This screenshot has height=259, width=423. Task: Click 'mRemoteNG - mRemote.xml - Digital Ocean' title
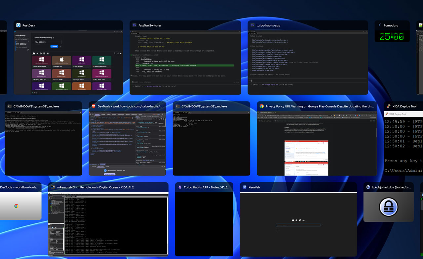point(95,187)
